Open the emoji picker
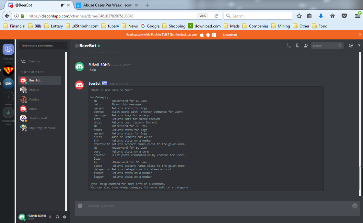The image size is (363, 223). [355, 206]
